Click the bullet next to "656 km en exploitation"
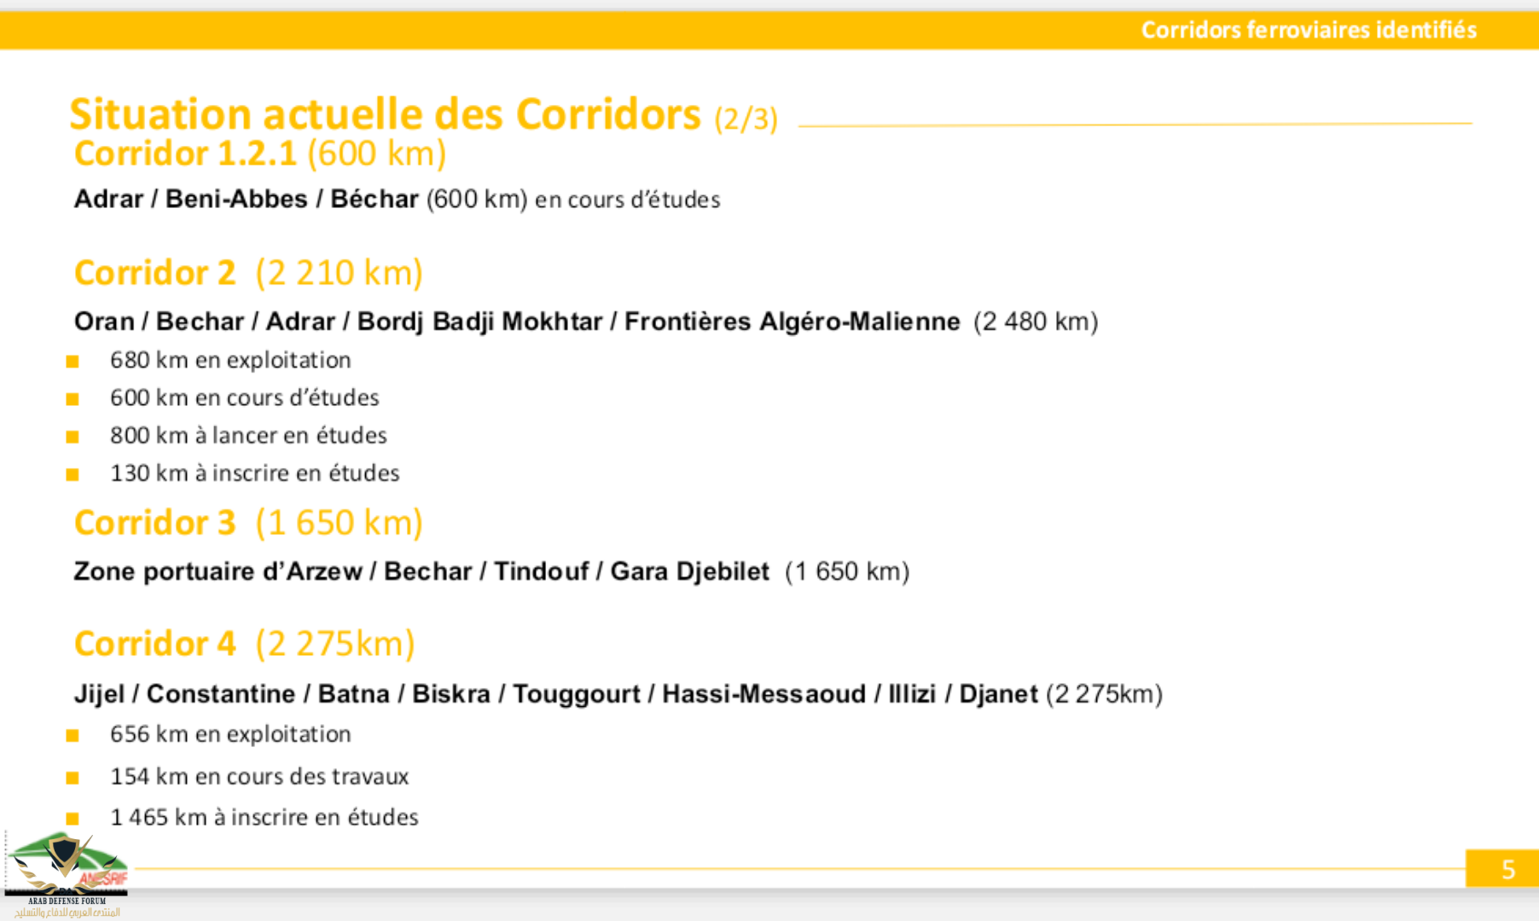This screenshot has width=1539, height=921. [73, 735]
